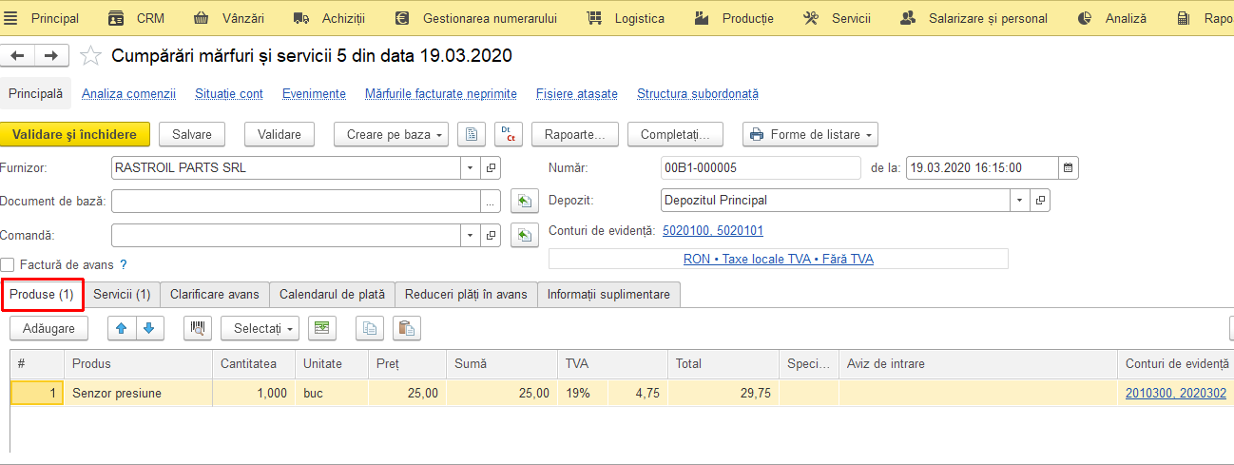Copy rows using the copy icon
This screenshot has height=465, width=1234.
click(370, 328)
